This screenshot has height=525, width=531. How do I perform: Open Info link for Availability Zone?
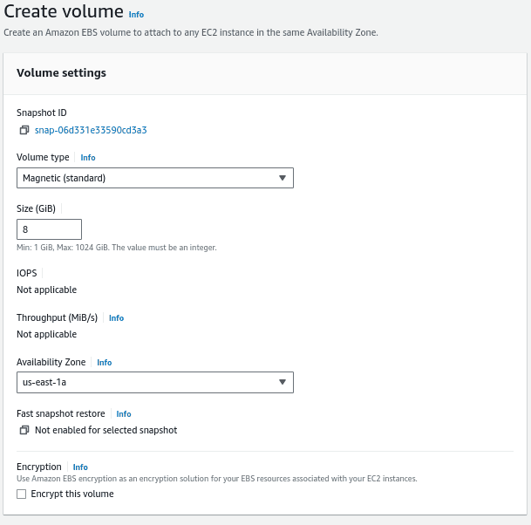105,363
